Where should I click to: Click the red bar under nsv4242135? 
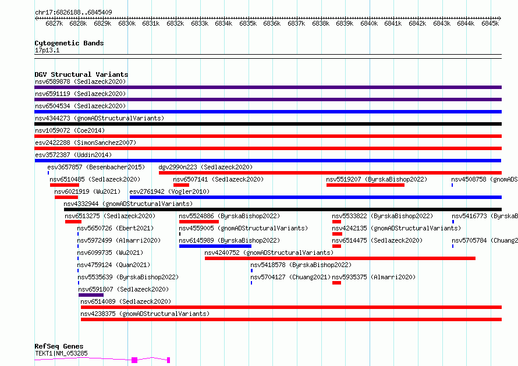tap(337, 234)
